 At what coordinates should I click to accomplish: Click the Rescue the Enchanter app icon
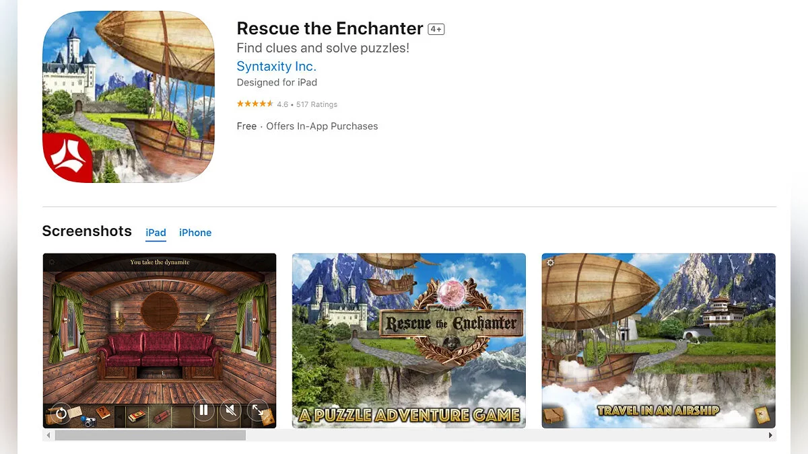(x=129, y=97)
